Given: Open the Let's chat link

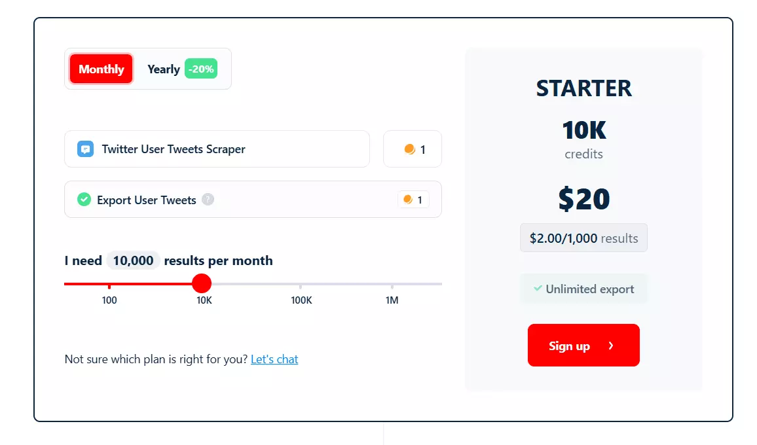Looking at the screenshot, I should tap(274, 359).
